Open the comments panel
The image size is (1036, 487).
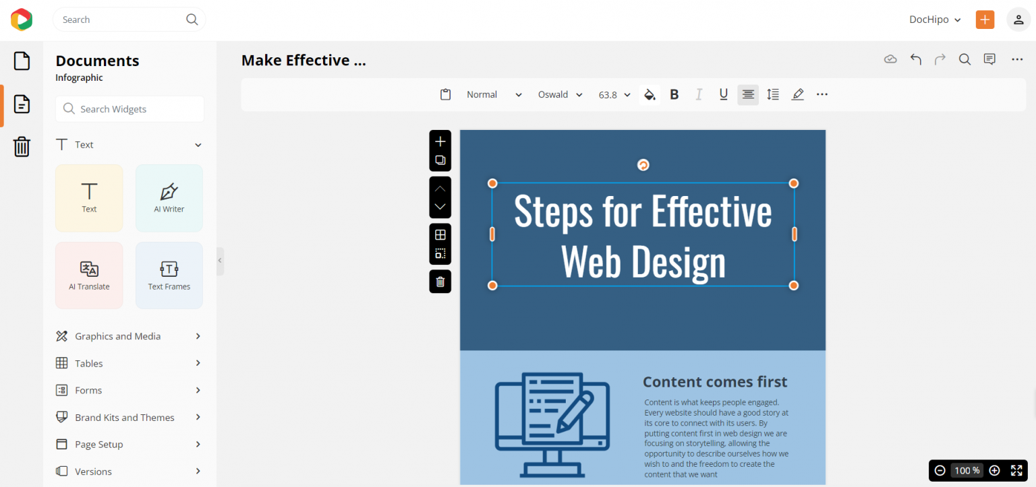989,59
